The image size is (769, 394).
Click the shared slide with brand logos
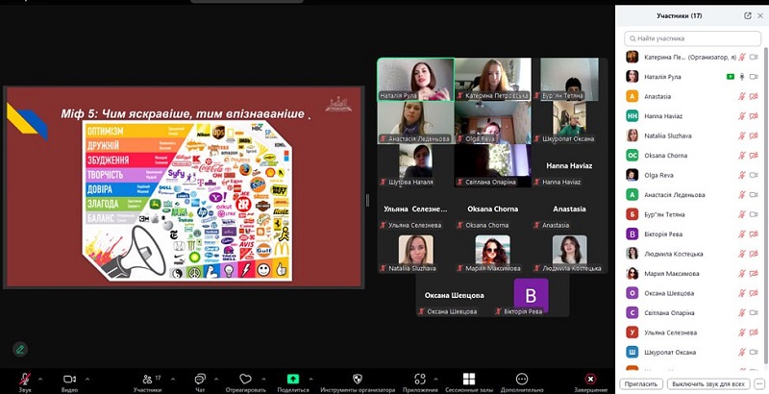pyautogui.click(x=184, y=187)
